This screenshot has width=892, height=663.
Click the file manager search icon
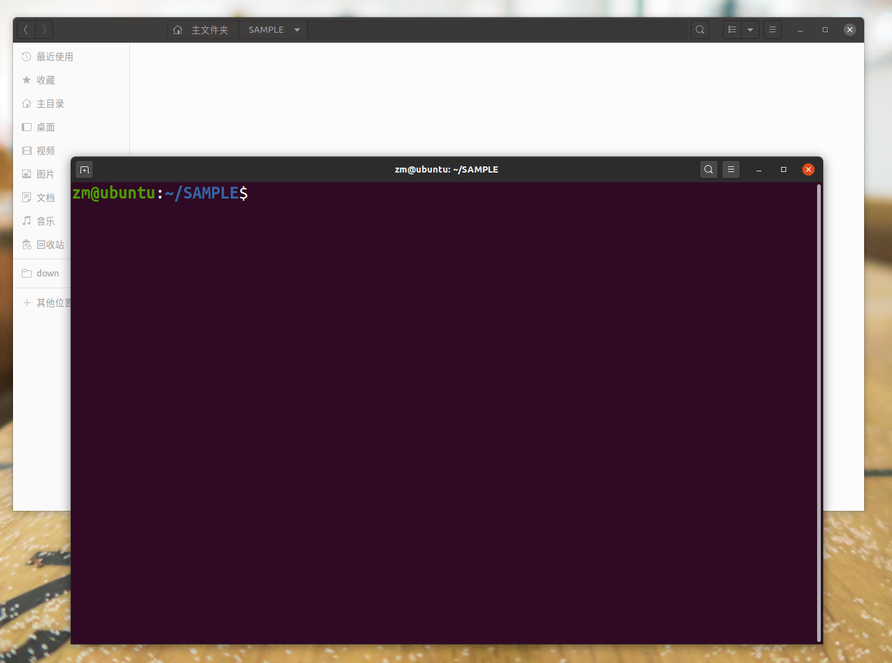point(700,30)
